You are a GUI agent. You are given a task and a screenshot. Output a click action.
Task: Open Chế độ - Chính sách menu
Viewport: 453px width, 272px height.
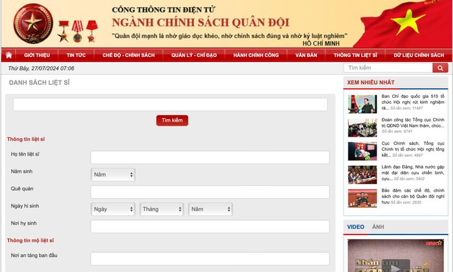129,55
